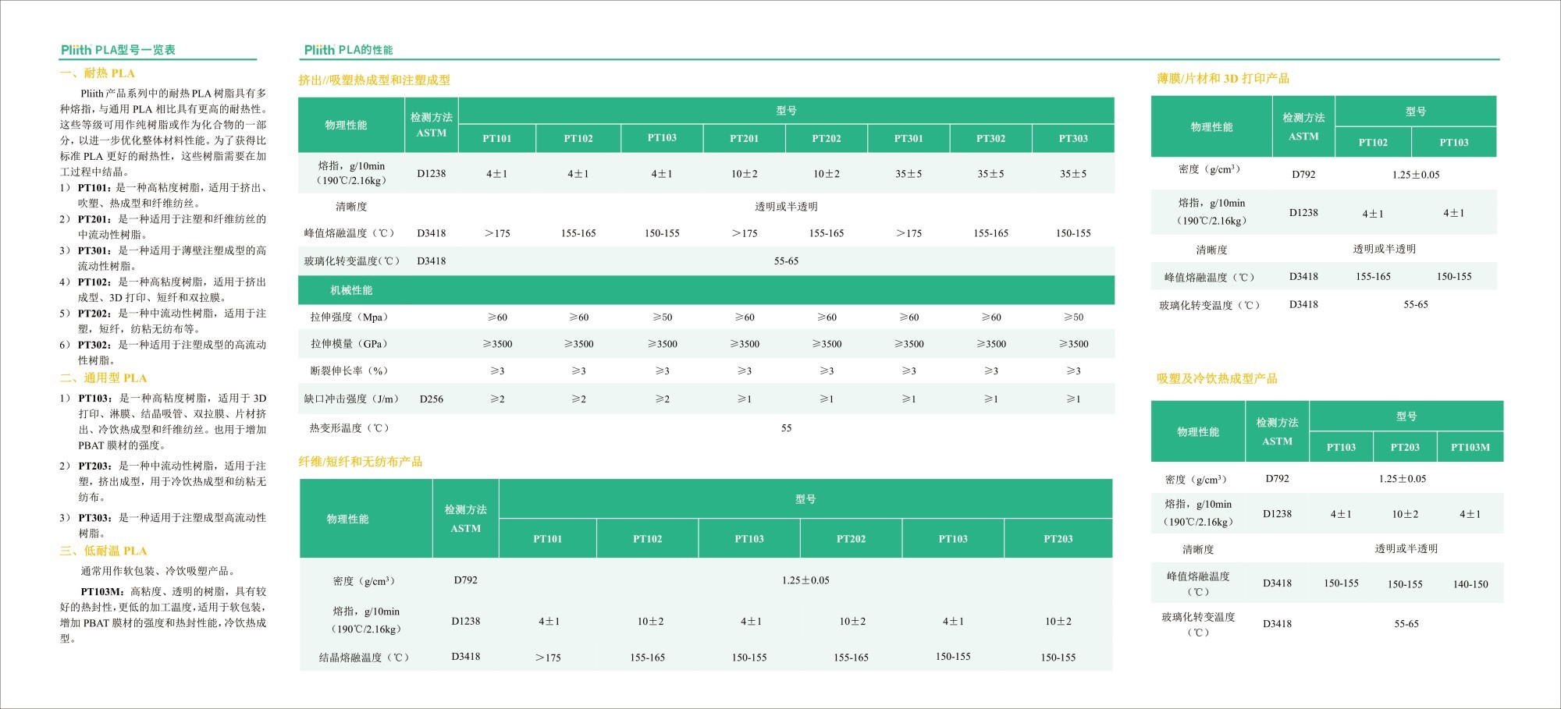Click "透明或半透明" in the thermoforming cold-drink table
1561x709 pixels.
pos(1406,549)
